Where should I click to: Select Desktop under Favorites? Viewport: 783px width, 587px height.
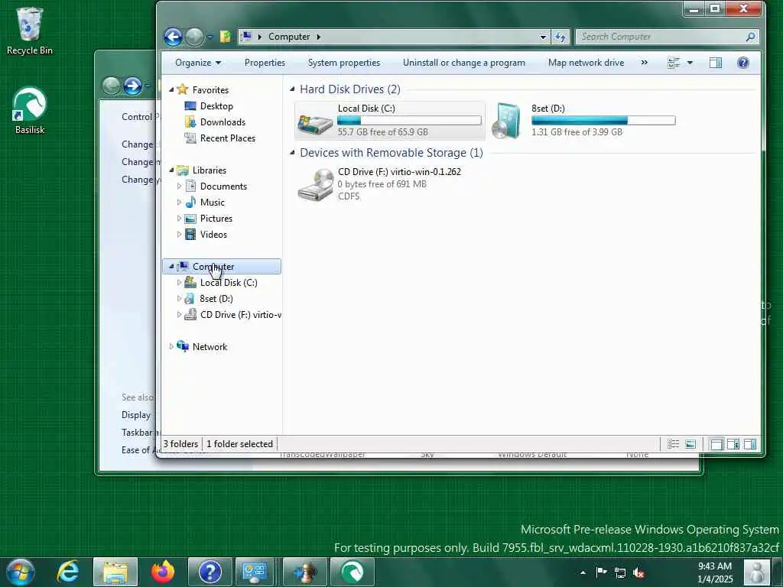[216, 105]
